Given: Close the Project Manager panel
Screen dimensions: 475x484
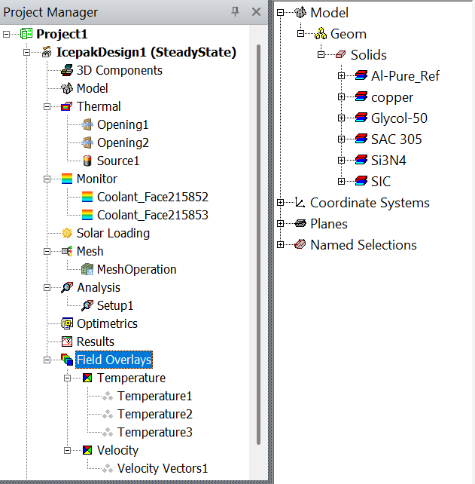Looking at the screenshot, I should 256,12.
